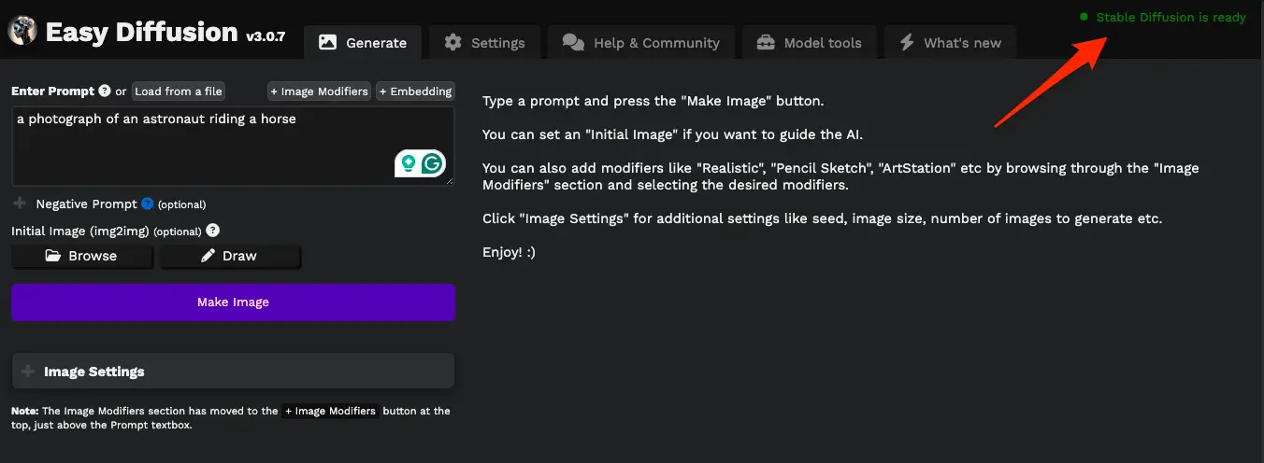The width and height of the screenshot is (1264, 463).
Task: Open the + Embedding picker
Action: tap(415, 91)
